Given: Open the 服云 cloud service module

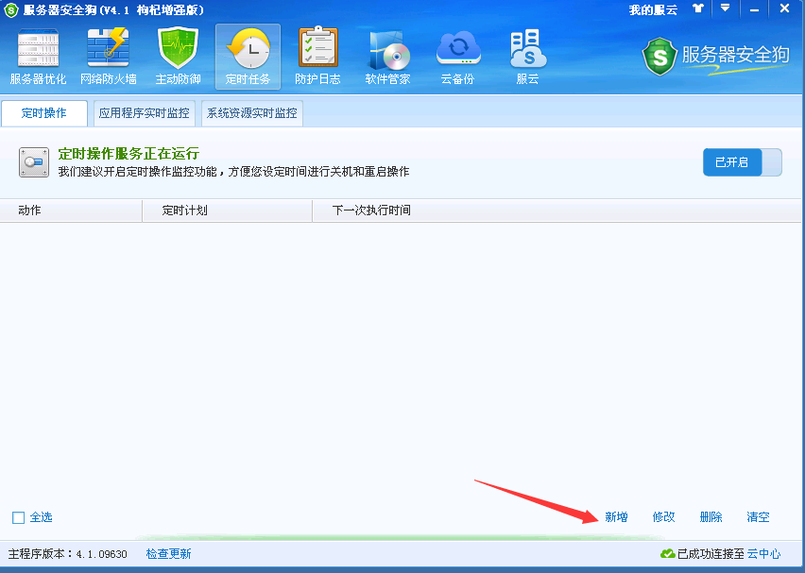Looking at the screenshot, I should coord(527,57).
